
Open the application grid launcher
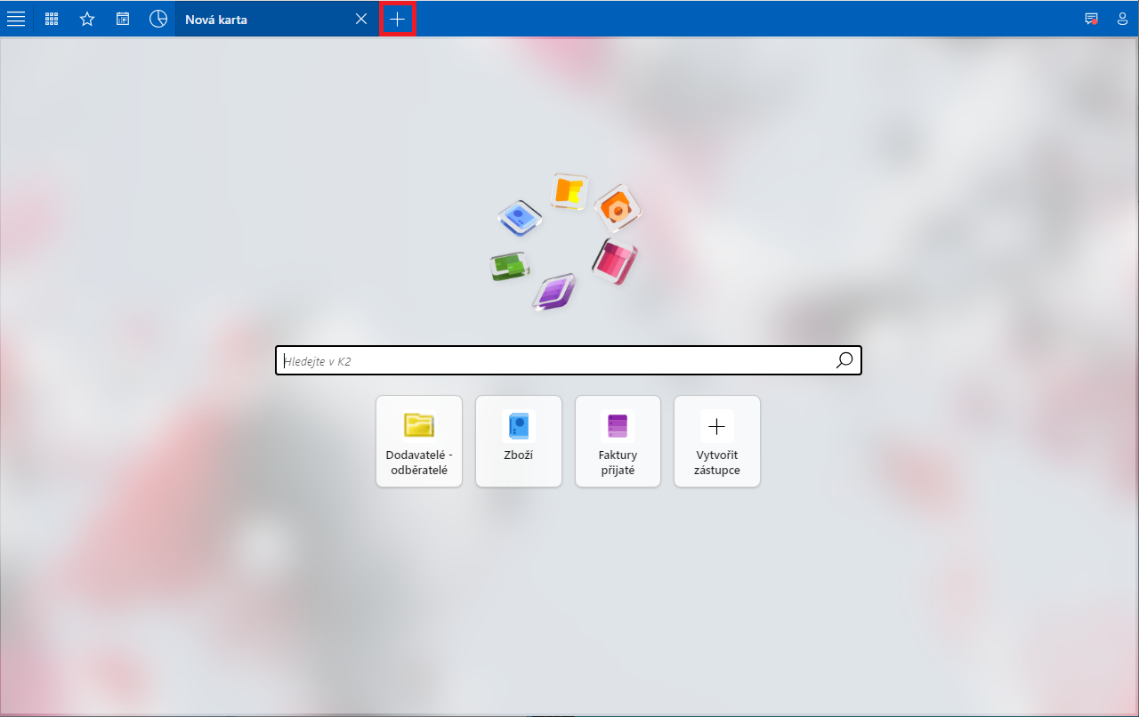[x=52, y=19]
